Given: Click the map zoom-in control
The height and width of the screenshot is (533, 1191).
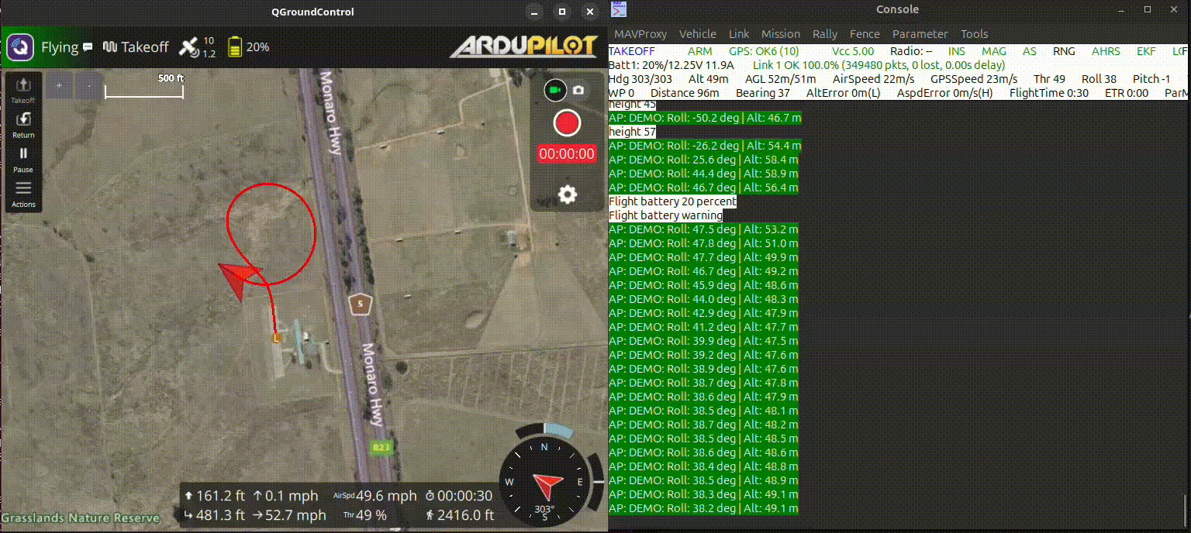Looking at the screenshot, I should [x=59, y=84].
